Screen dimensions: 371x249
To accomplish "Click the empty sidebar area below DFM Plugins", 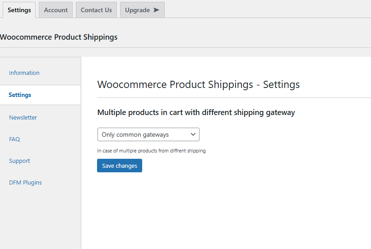I will 41,217.
